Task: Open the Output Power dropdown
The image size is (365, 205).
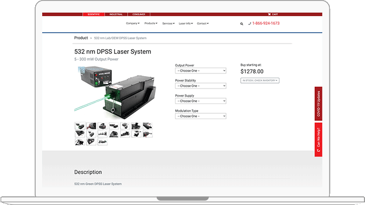Action: point(201,71)
